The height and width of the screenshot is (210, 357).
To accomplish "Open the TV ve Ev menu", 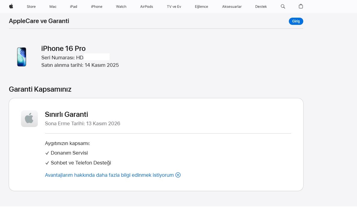I will click(x=174, y=7).
